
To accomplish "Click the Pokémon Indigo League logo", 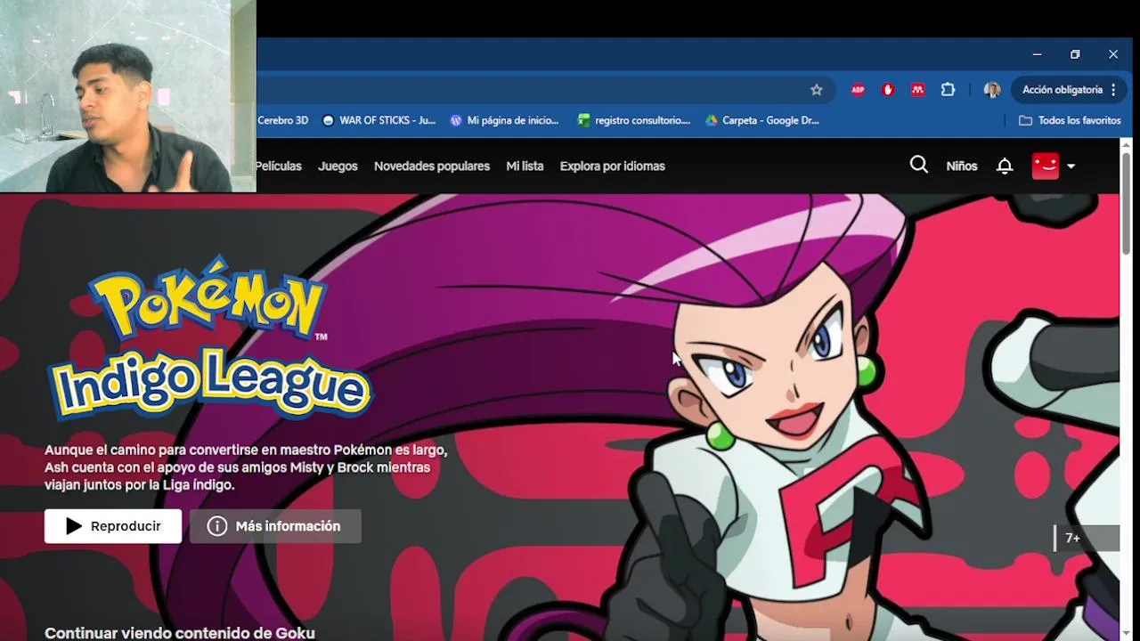I will 209,338.
